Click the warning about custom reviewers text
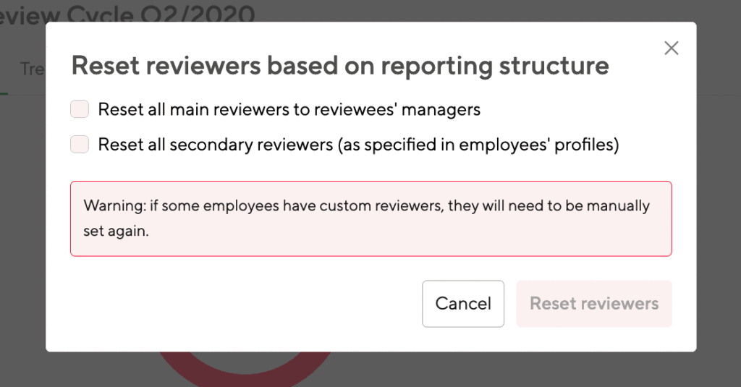 pos(366,218)
